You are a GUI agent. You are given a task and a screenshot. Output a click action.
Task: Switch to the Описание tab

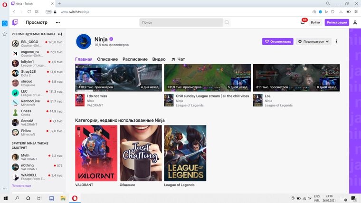point(107,59)
